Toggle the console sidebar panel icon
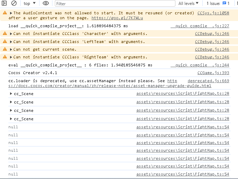This screenshot has width=238, height=179. tap(4, 3)
